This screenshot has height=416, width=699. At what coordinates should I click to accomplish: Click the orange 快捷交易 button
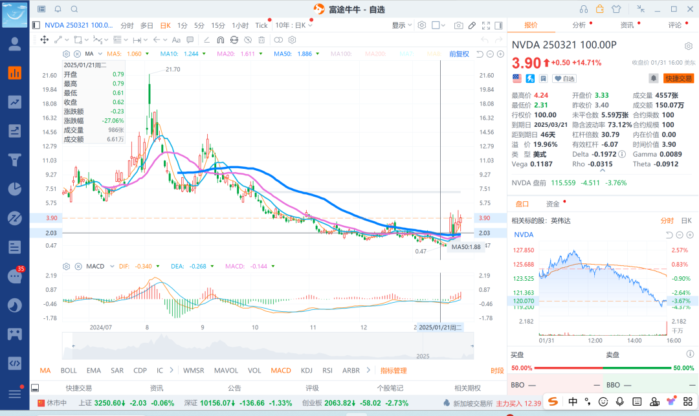point(678,78)
